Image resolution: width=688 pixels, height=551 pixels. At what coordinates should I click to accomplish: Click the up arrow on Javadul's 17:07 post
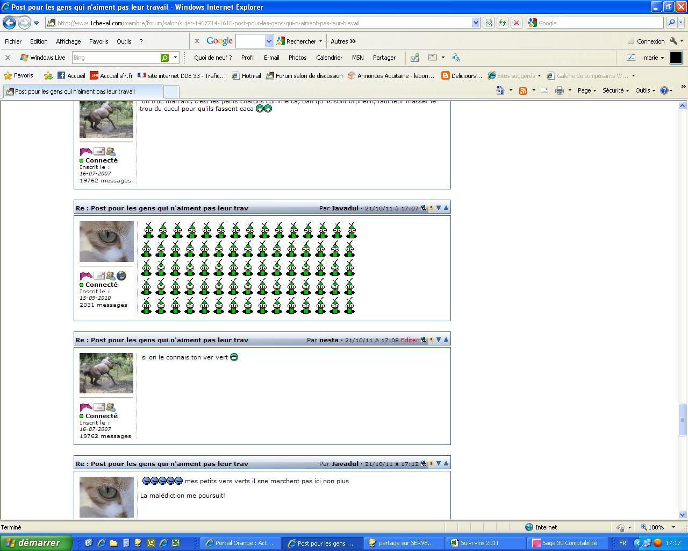coord(446,208)
